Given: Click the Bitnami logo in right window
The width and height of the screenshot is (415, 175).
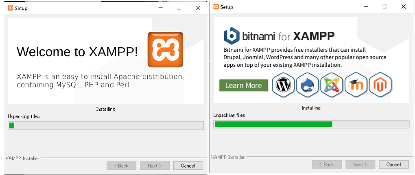Looking at the screenshot, I should (x=232, y=35).
